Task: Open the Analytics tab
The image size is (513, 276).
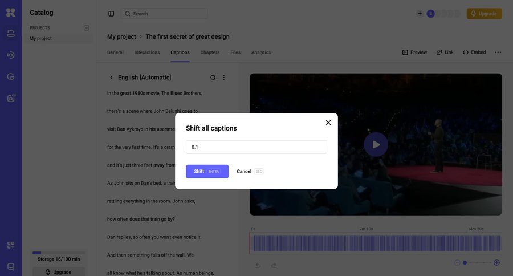Action: click(x=261, y=52)
